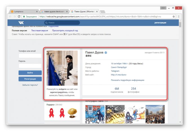
Task: Bookmark page with the star icon
Action: click(173, 17)
